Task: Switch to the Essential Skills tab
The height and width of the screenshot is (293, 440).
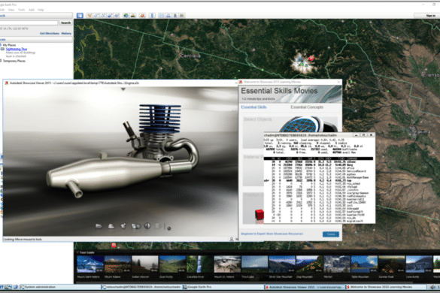Action: (x=254, y=107)
